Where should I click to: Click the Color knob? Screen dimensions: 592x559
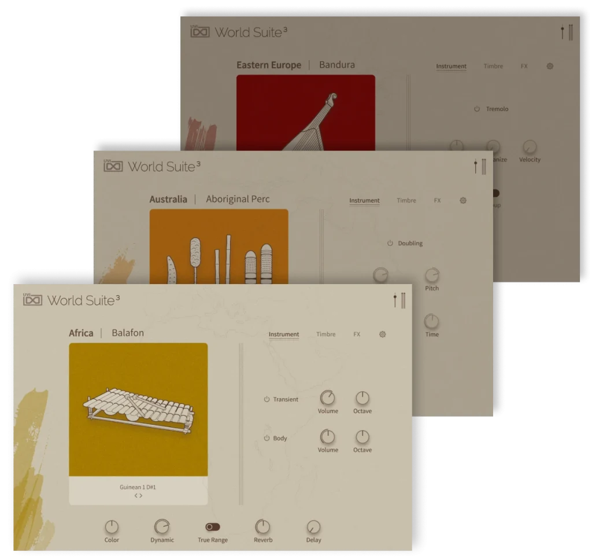click(112, 527)
